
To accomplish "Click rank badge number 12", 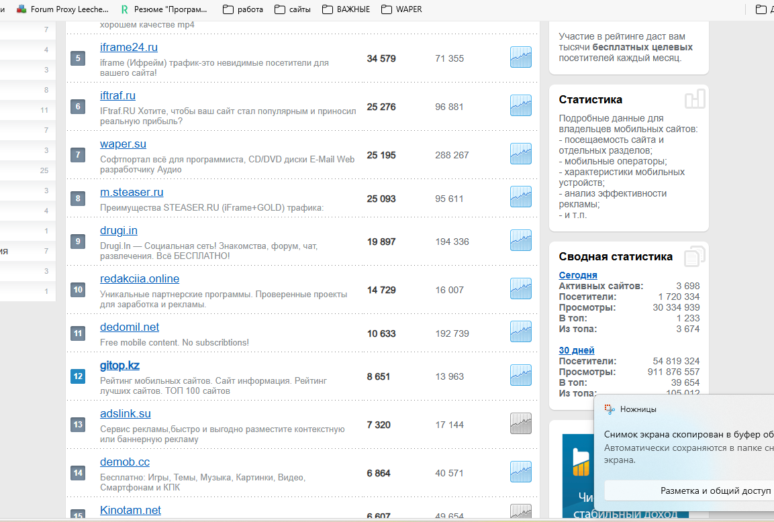I will (x=78, y=376).
